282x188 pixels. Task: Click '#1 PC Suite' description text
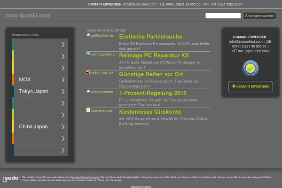(x=159, y=65)
